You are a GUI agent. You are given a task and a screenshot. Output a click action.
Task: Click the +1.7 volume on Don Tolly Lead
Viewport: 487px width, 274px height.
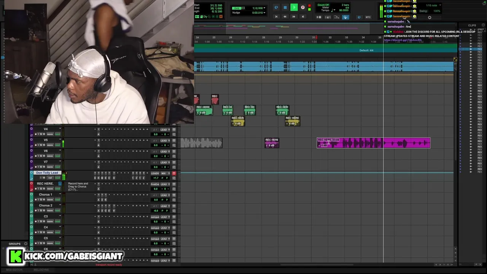point(156,178)
